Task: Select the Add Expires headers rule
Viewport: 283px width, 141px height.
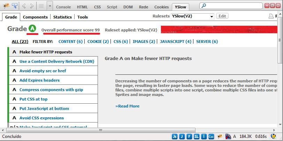Action: point(53,80)
